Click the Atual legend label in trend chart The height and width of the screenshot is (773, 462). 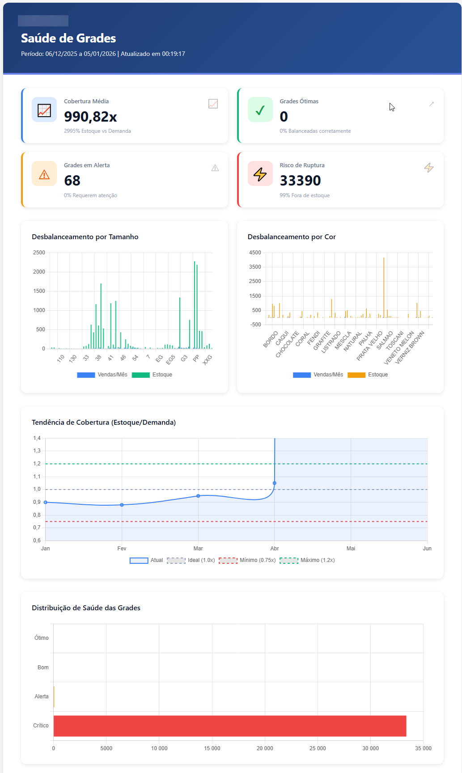157,560
